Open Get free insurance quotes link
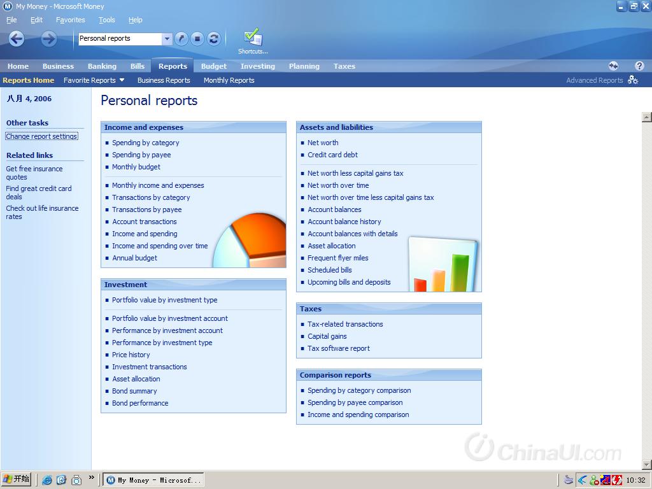The image size is (652, 489). point(34,173)
